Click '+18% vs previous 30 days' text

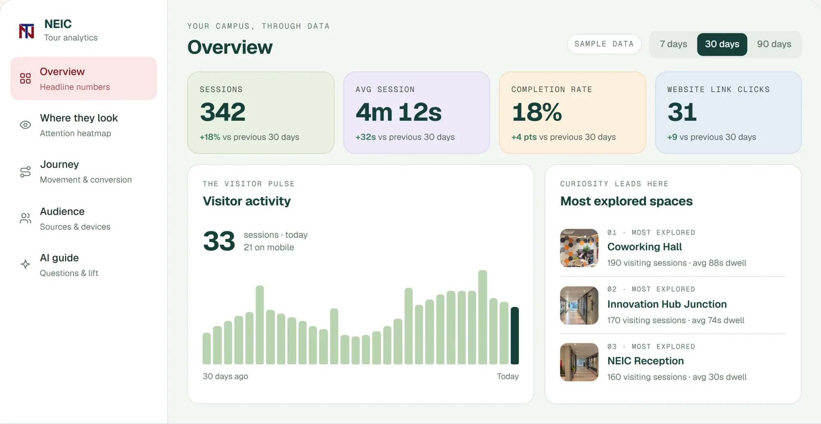coord(249,137)
